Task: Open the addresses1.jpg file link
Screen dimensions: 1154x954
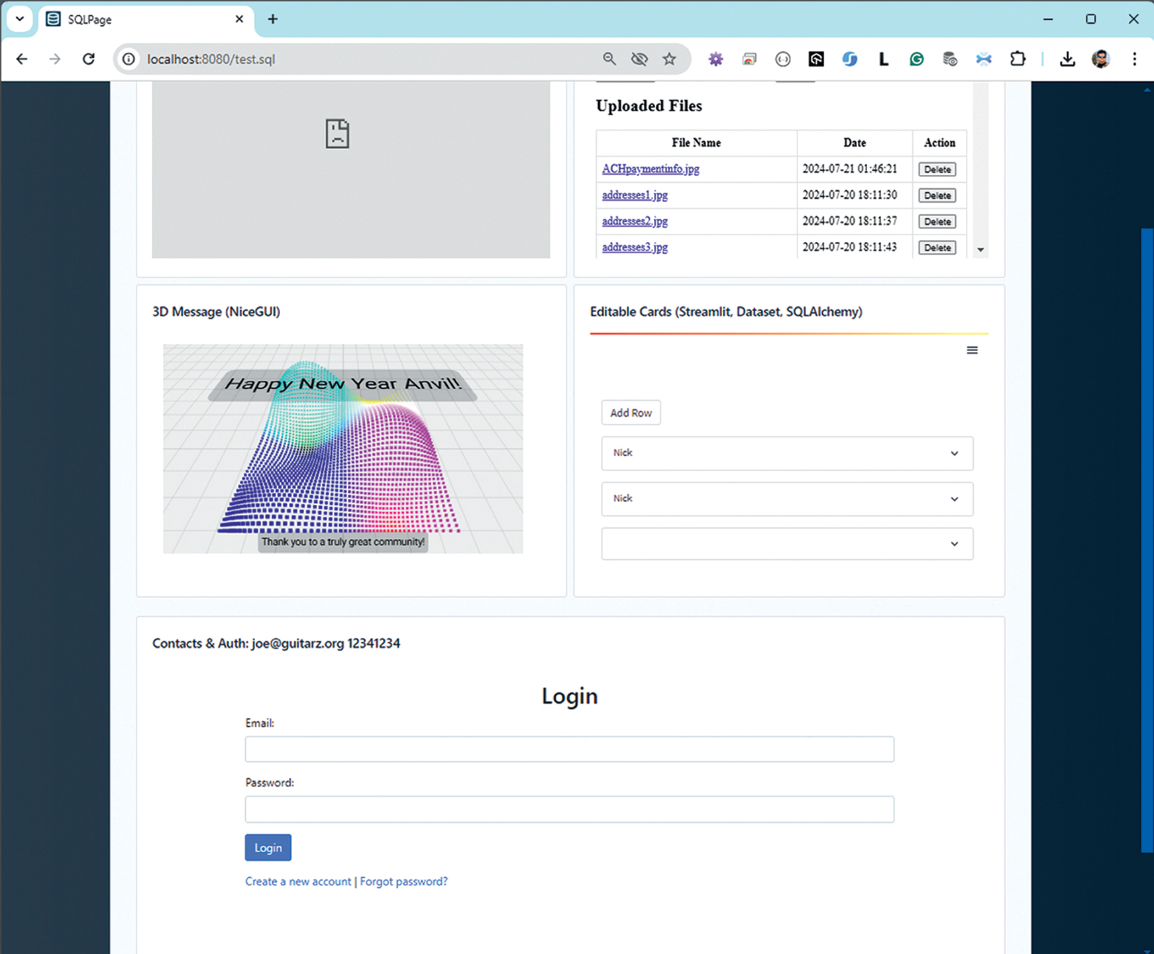Action: 635,195
